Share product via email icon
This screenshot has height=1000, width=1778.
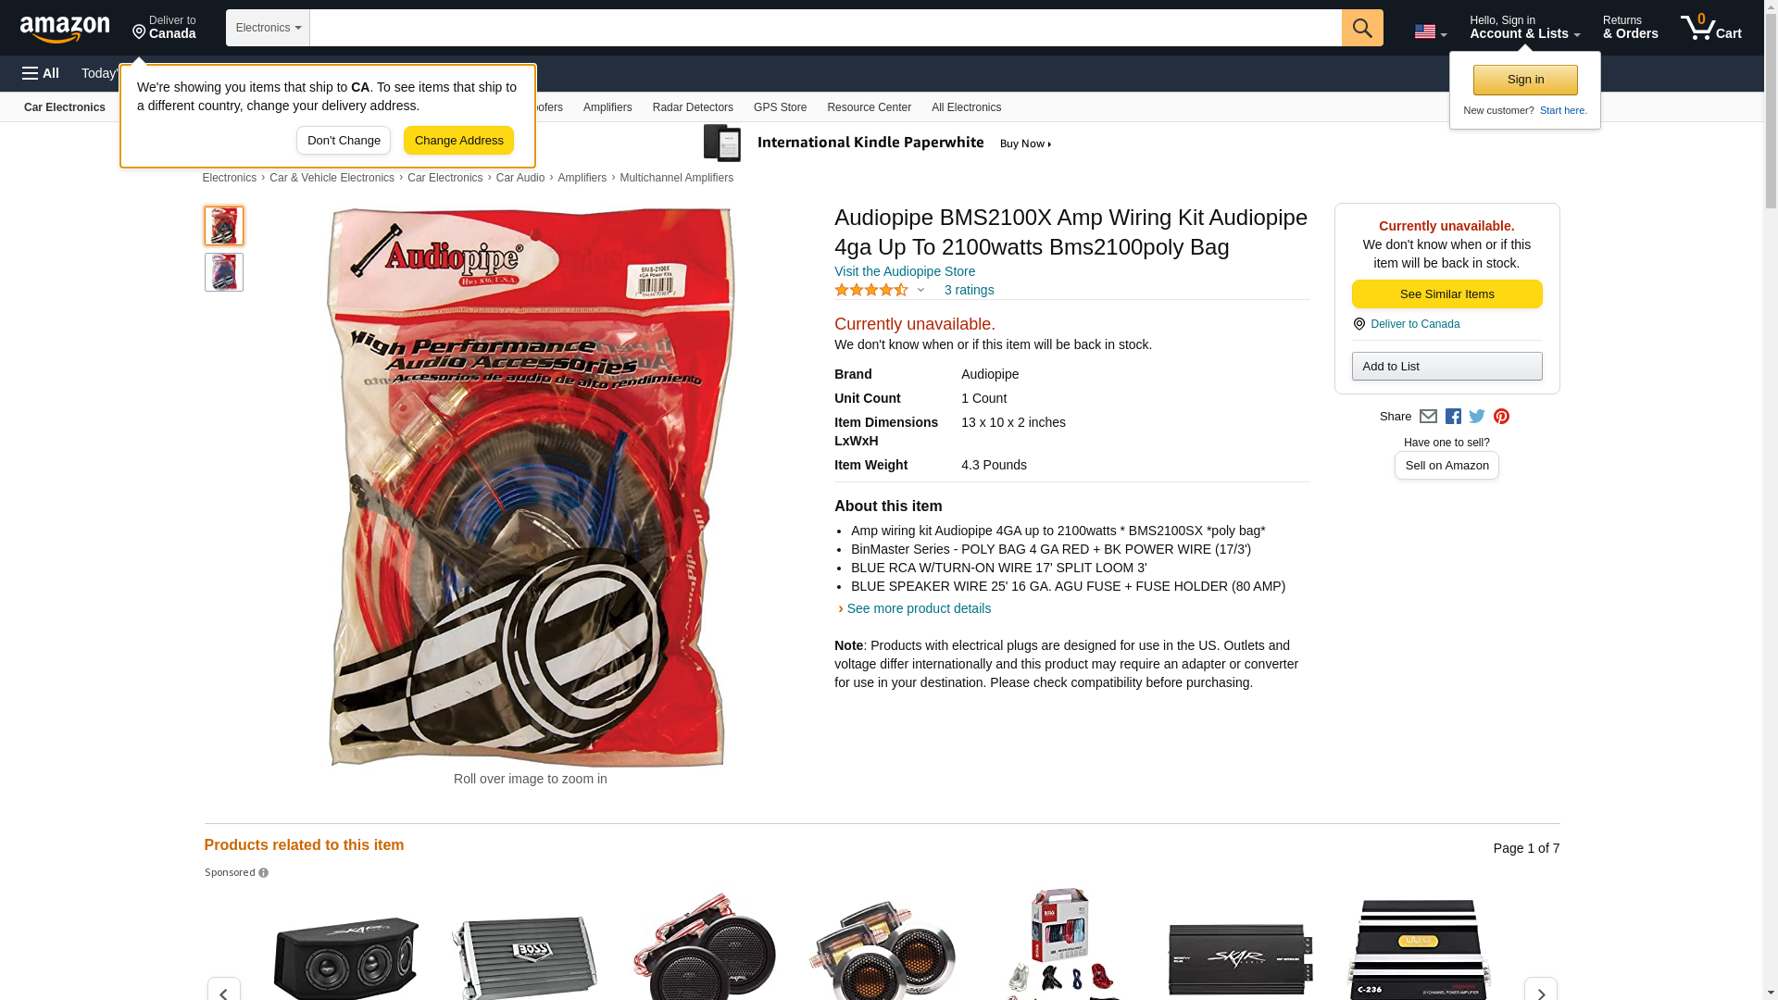(1428, 417)
